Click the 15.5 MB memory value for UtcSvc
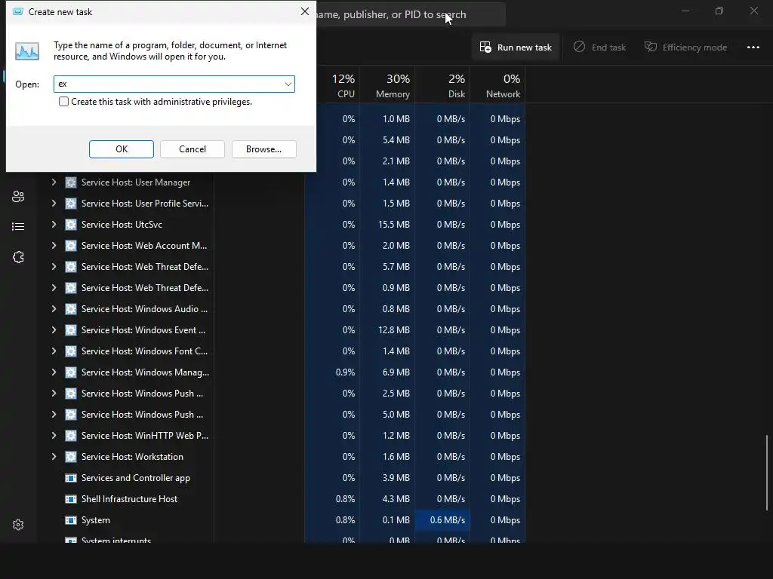 pos(394,225)
